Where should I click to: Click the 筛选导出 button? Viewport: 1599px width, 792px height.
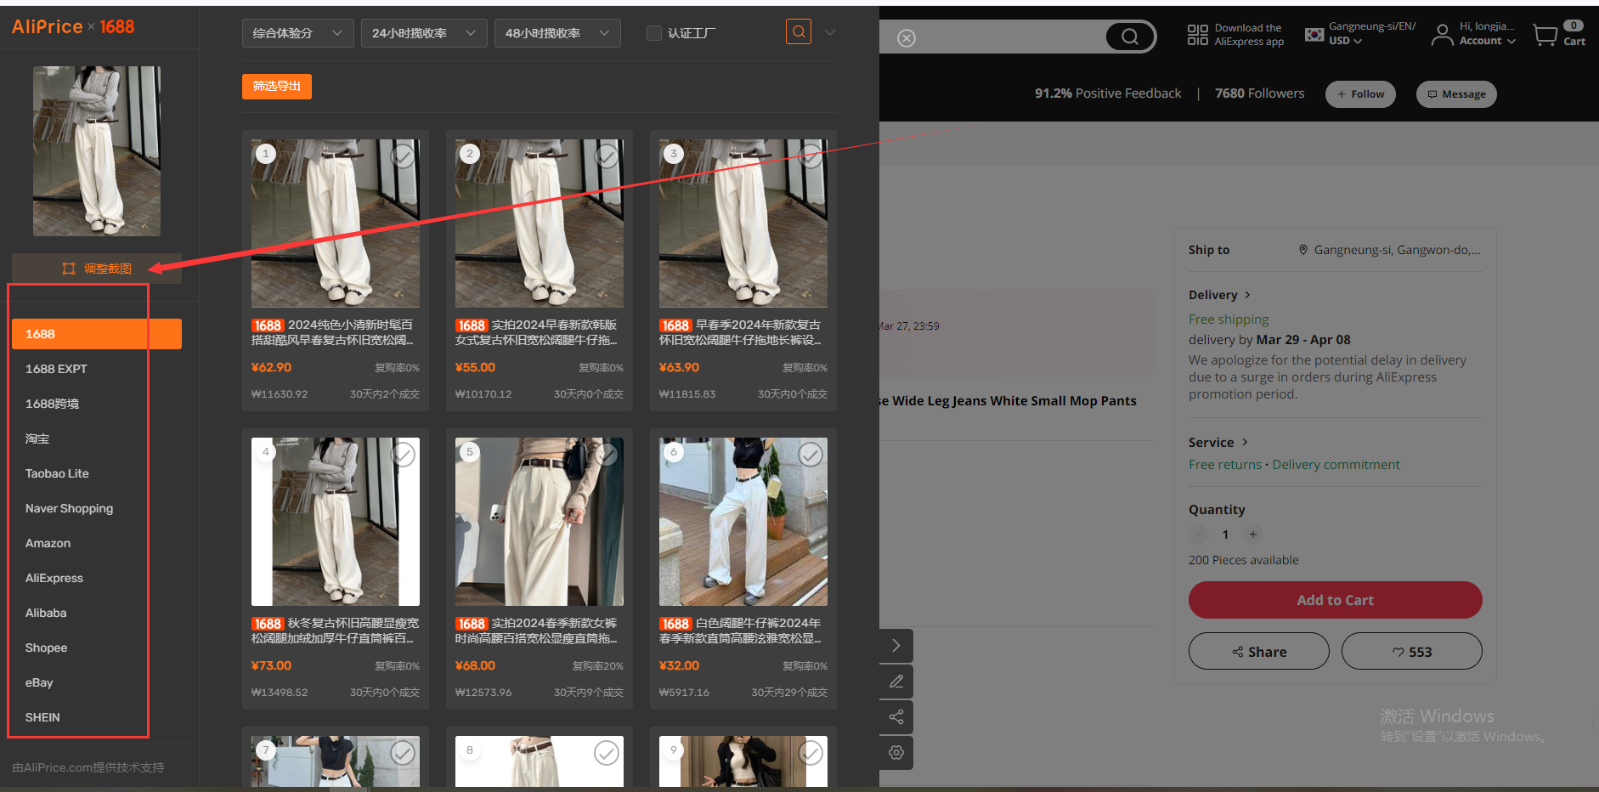[277, 87]
